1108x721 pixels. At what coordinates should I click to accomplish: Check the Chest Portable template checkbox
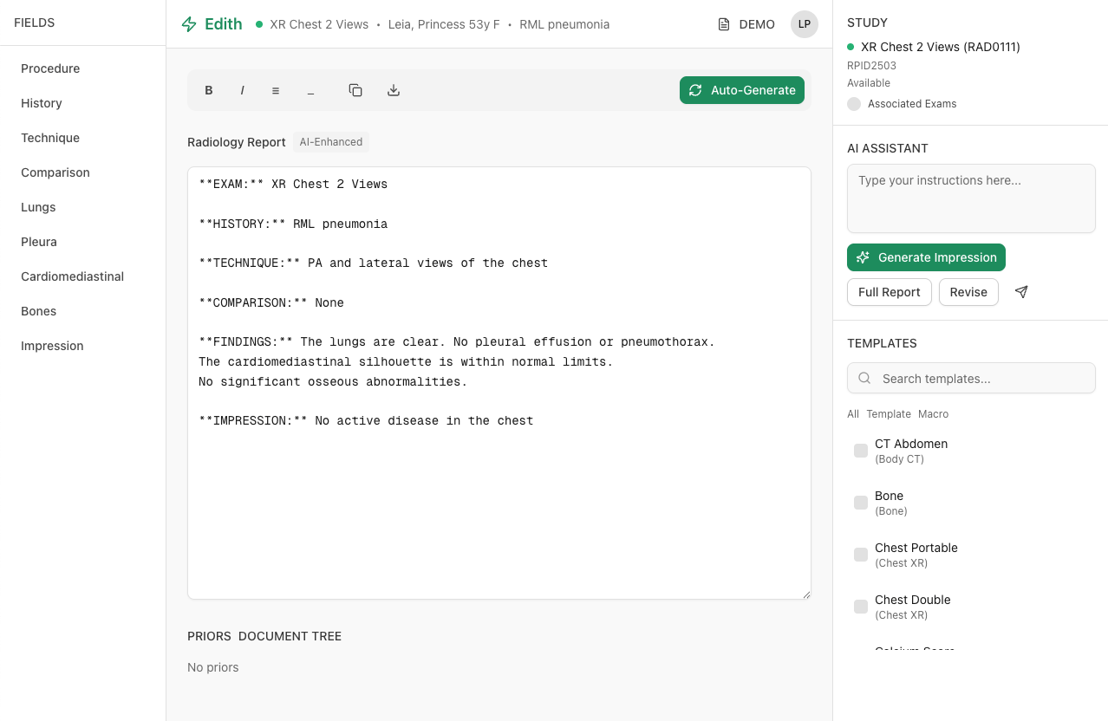tap(860, 555)
